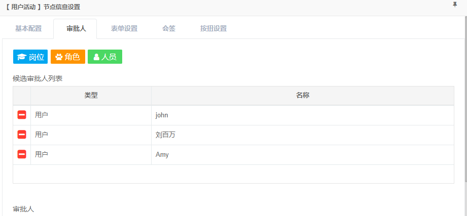The image size is (467, 216).
Task: Click the 名称 column header
Action: (x=303, y=95)
